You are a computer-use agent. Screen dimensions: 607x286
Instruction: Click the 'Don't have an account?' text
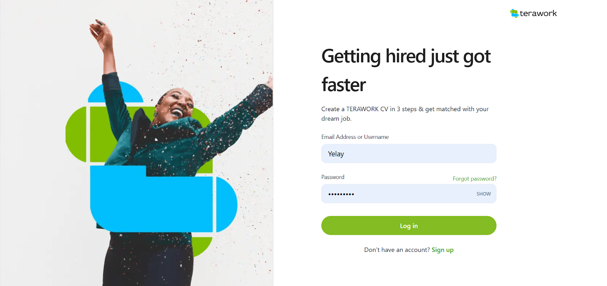click(x=397, y=250)
